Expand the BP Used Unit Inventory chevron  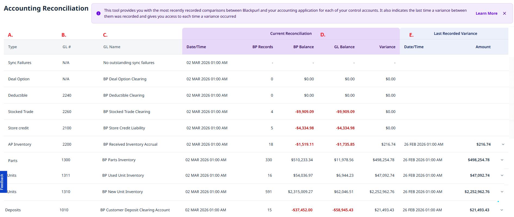coord(502,175)
